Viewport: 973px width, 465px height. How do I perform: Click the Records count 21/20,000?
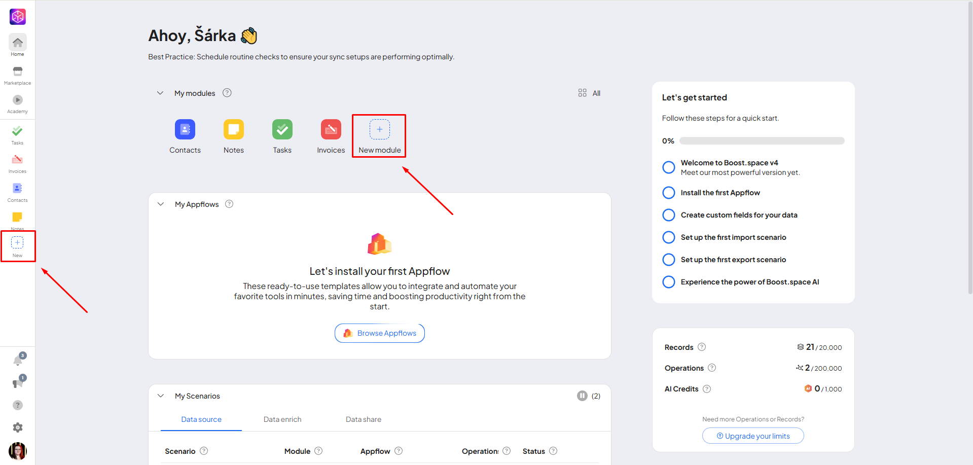click(x=819, y=347)
